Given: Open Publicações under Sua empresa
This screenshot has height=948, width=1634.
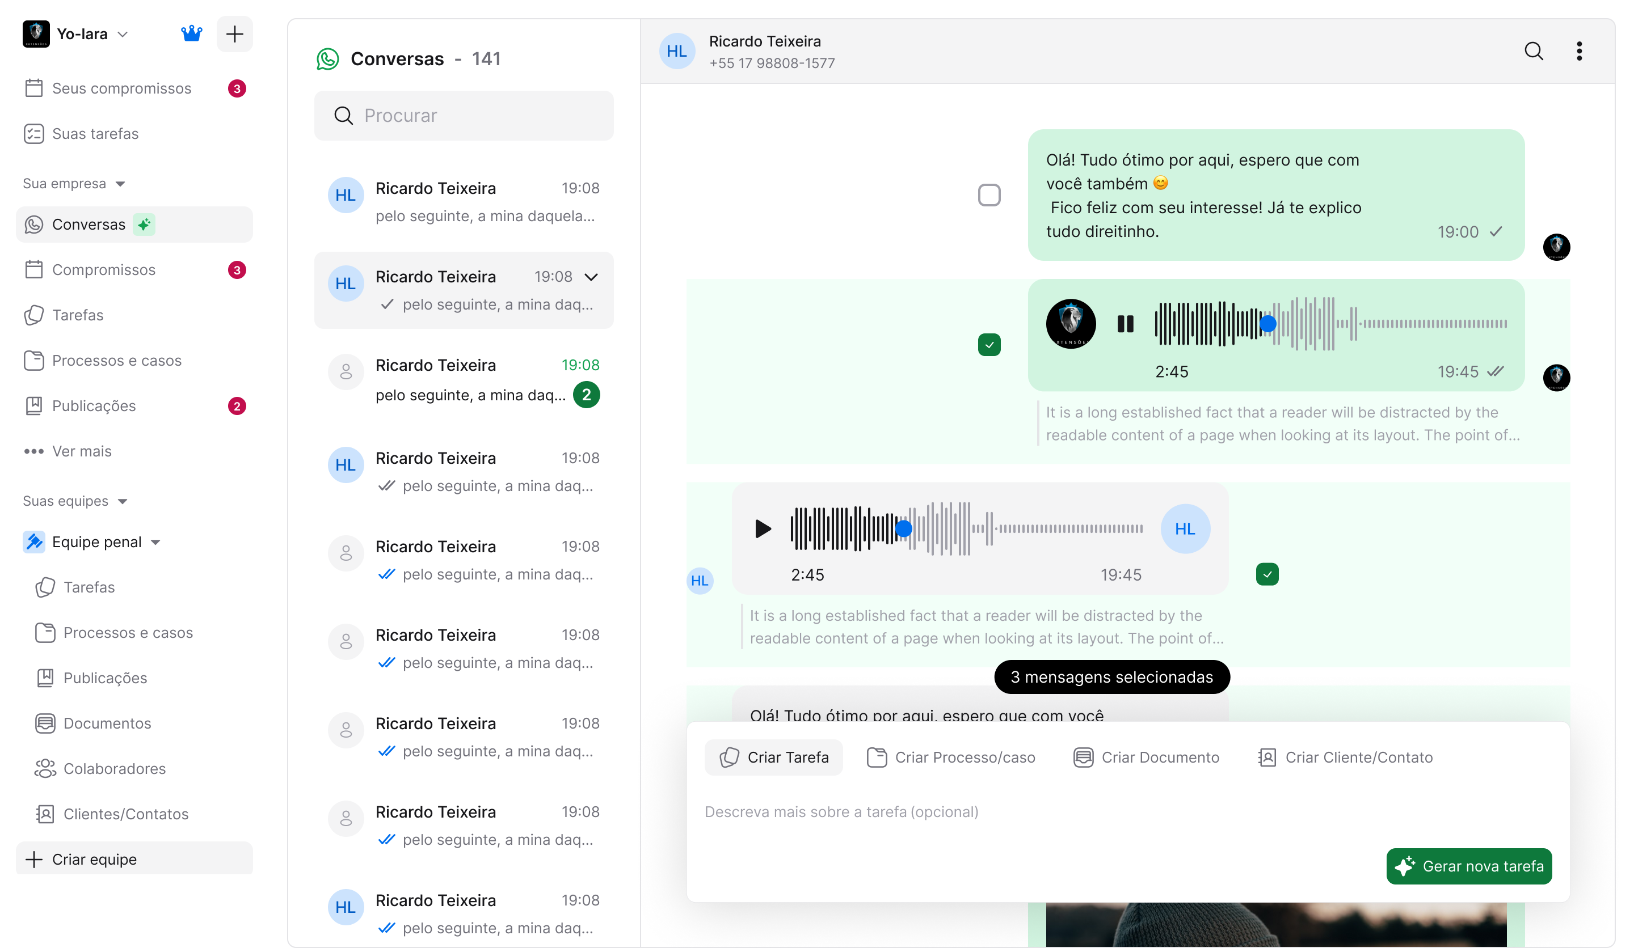Looking at the screenshot, I should click(x=134, y=405).
